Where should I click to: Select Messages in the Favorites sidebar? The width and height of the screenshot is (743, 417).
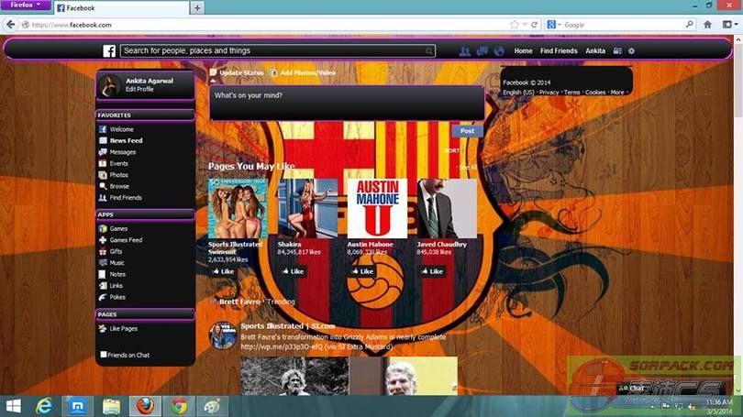click(122, 152)
